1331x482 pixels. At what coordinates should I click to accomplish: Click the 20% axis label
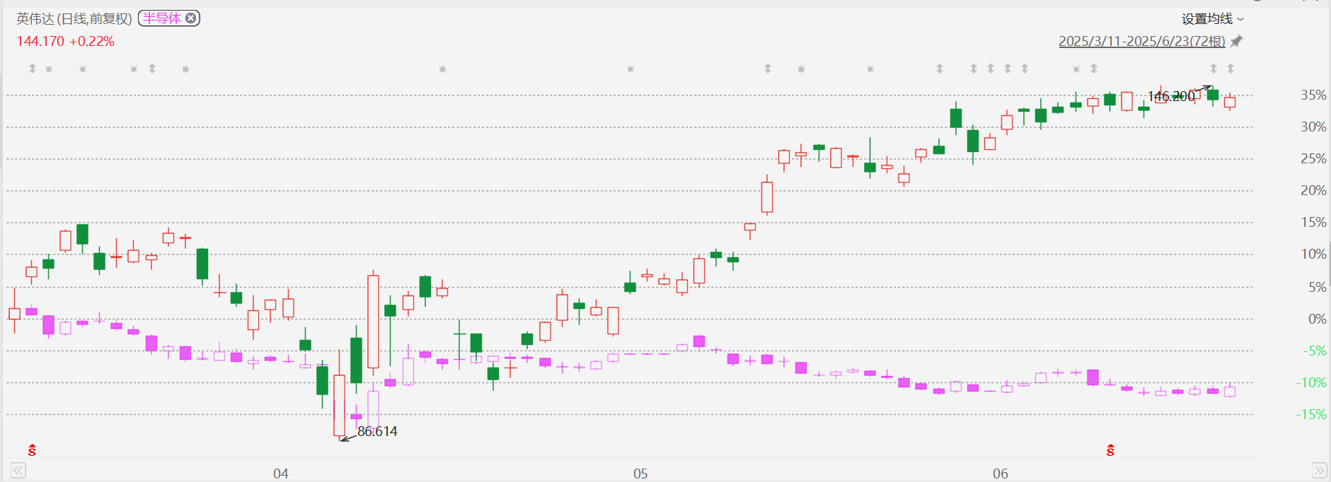click(x=1313, y=190)
